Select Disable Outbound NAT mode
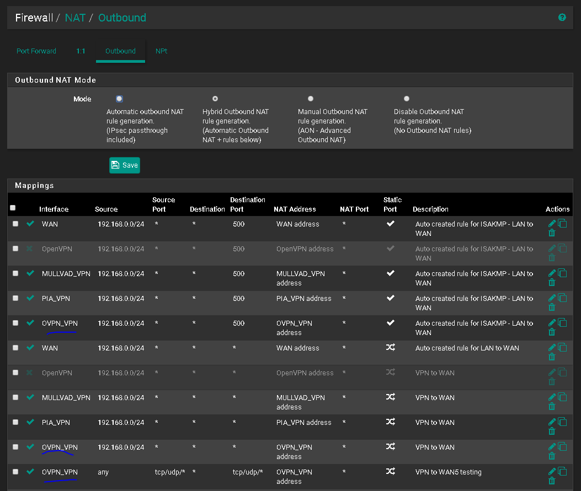This screenshot has width=581, height=491. point(407,99)
